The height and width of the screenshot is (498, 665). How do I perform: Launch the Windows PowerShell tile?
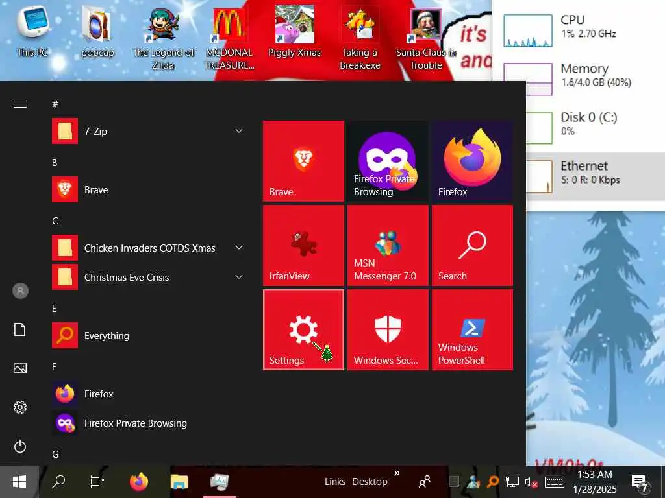coord(472,329)
